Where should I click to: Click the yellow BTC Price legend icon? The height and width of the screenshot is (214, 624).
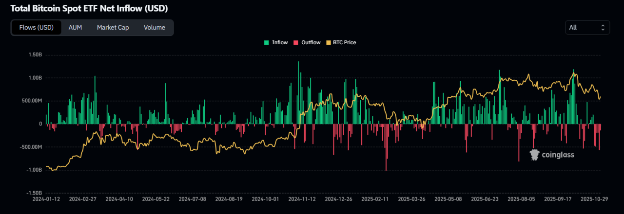tap(328, 43)
